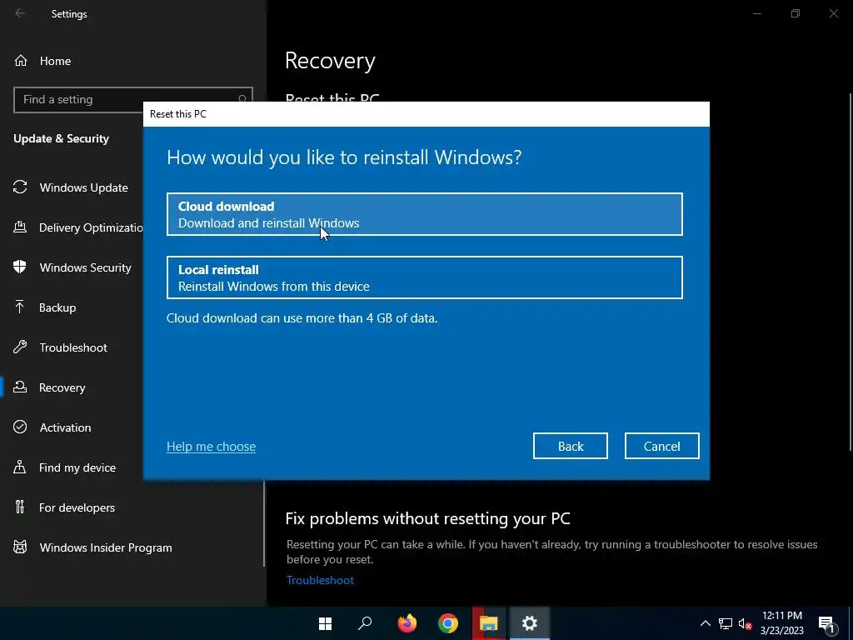Cancel the Reset this PC dialog
853x640 pixels.
coord(661,447)
